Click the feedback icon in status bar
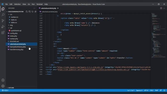Image resolution: width=167 pixels, height=94 pixels. [x=161, y=90]
